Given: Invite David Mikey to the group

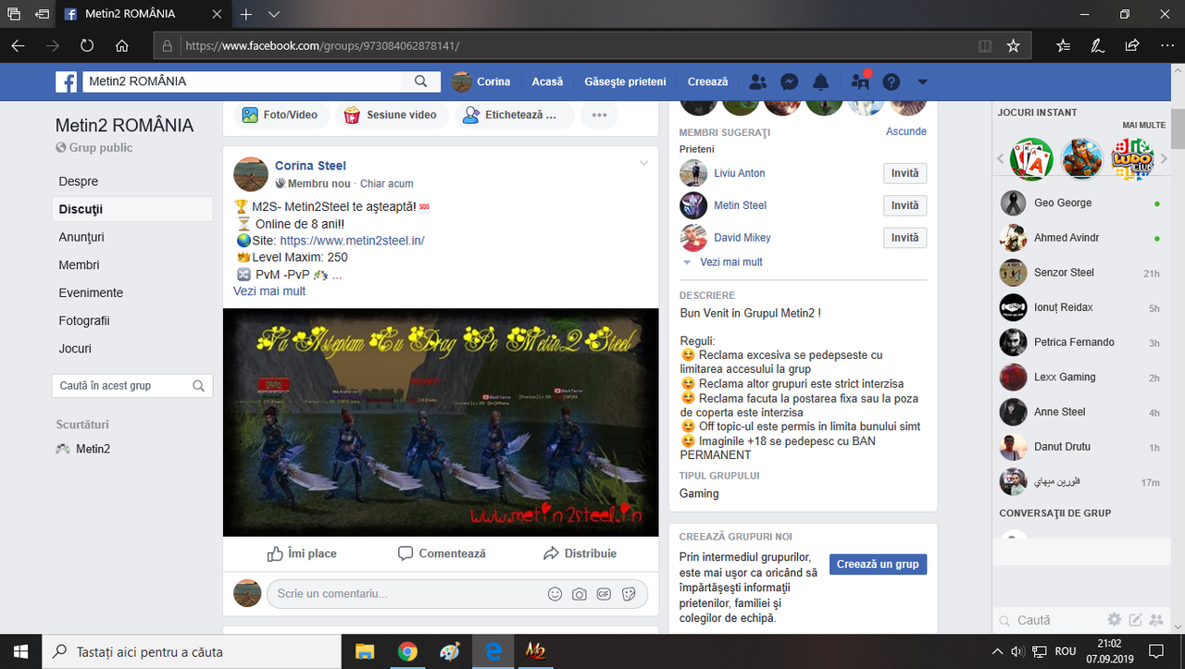Looking at the screenshot, I should click(904, 238).
